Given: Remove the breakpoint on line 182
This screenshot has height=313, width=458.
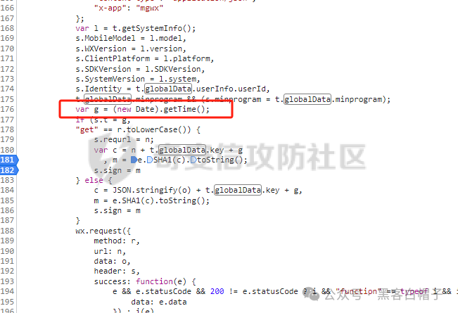Looking at the screenshot, I should point(8,170).
